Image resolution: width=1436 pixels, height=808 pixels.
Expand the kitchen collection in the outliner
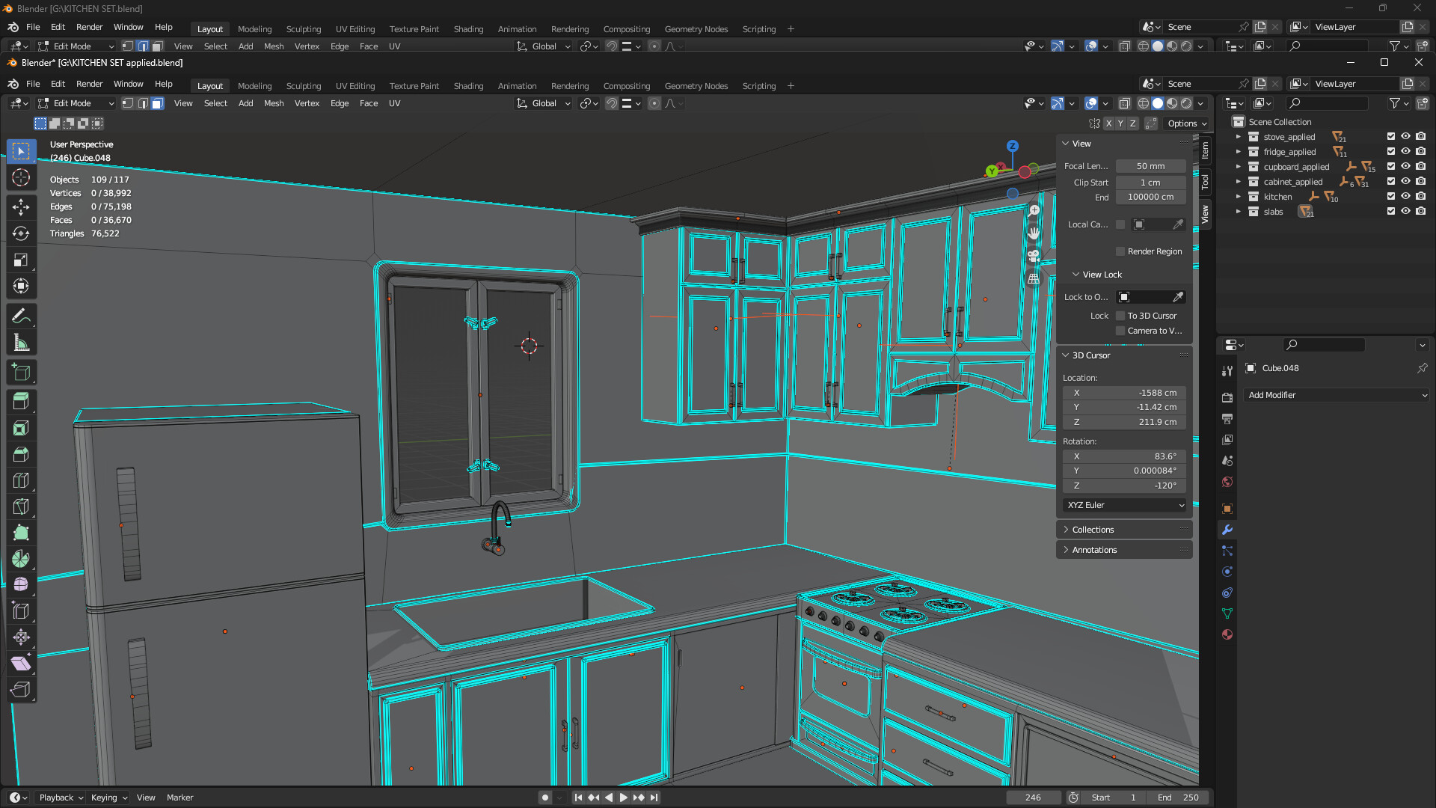(x=1239, y=196)
